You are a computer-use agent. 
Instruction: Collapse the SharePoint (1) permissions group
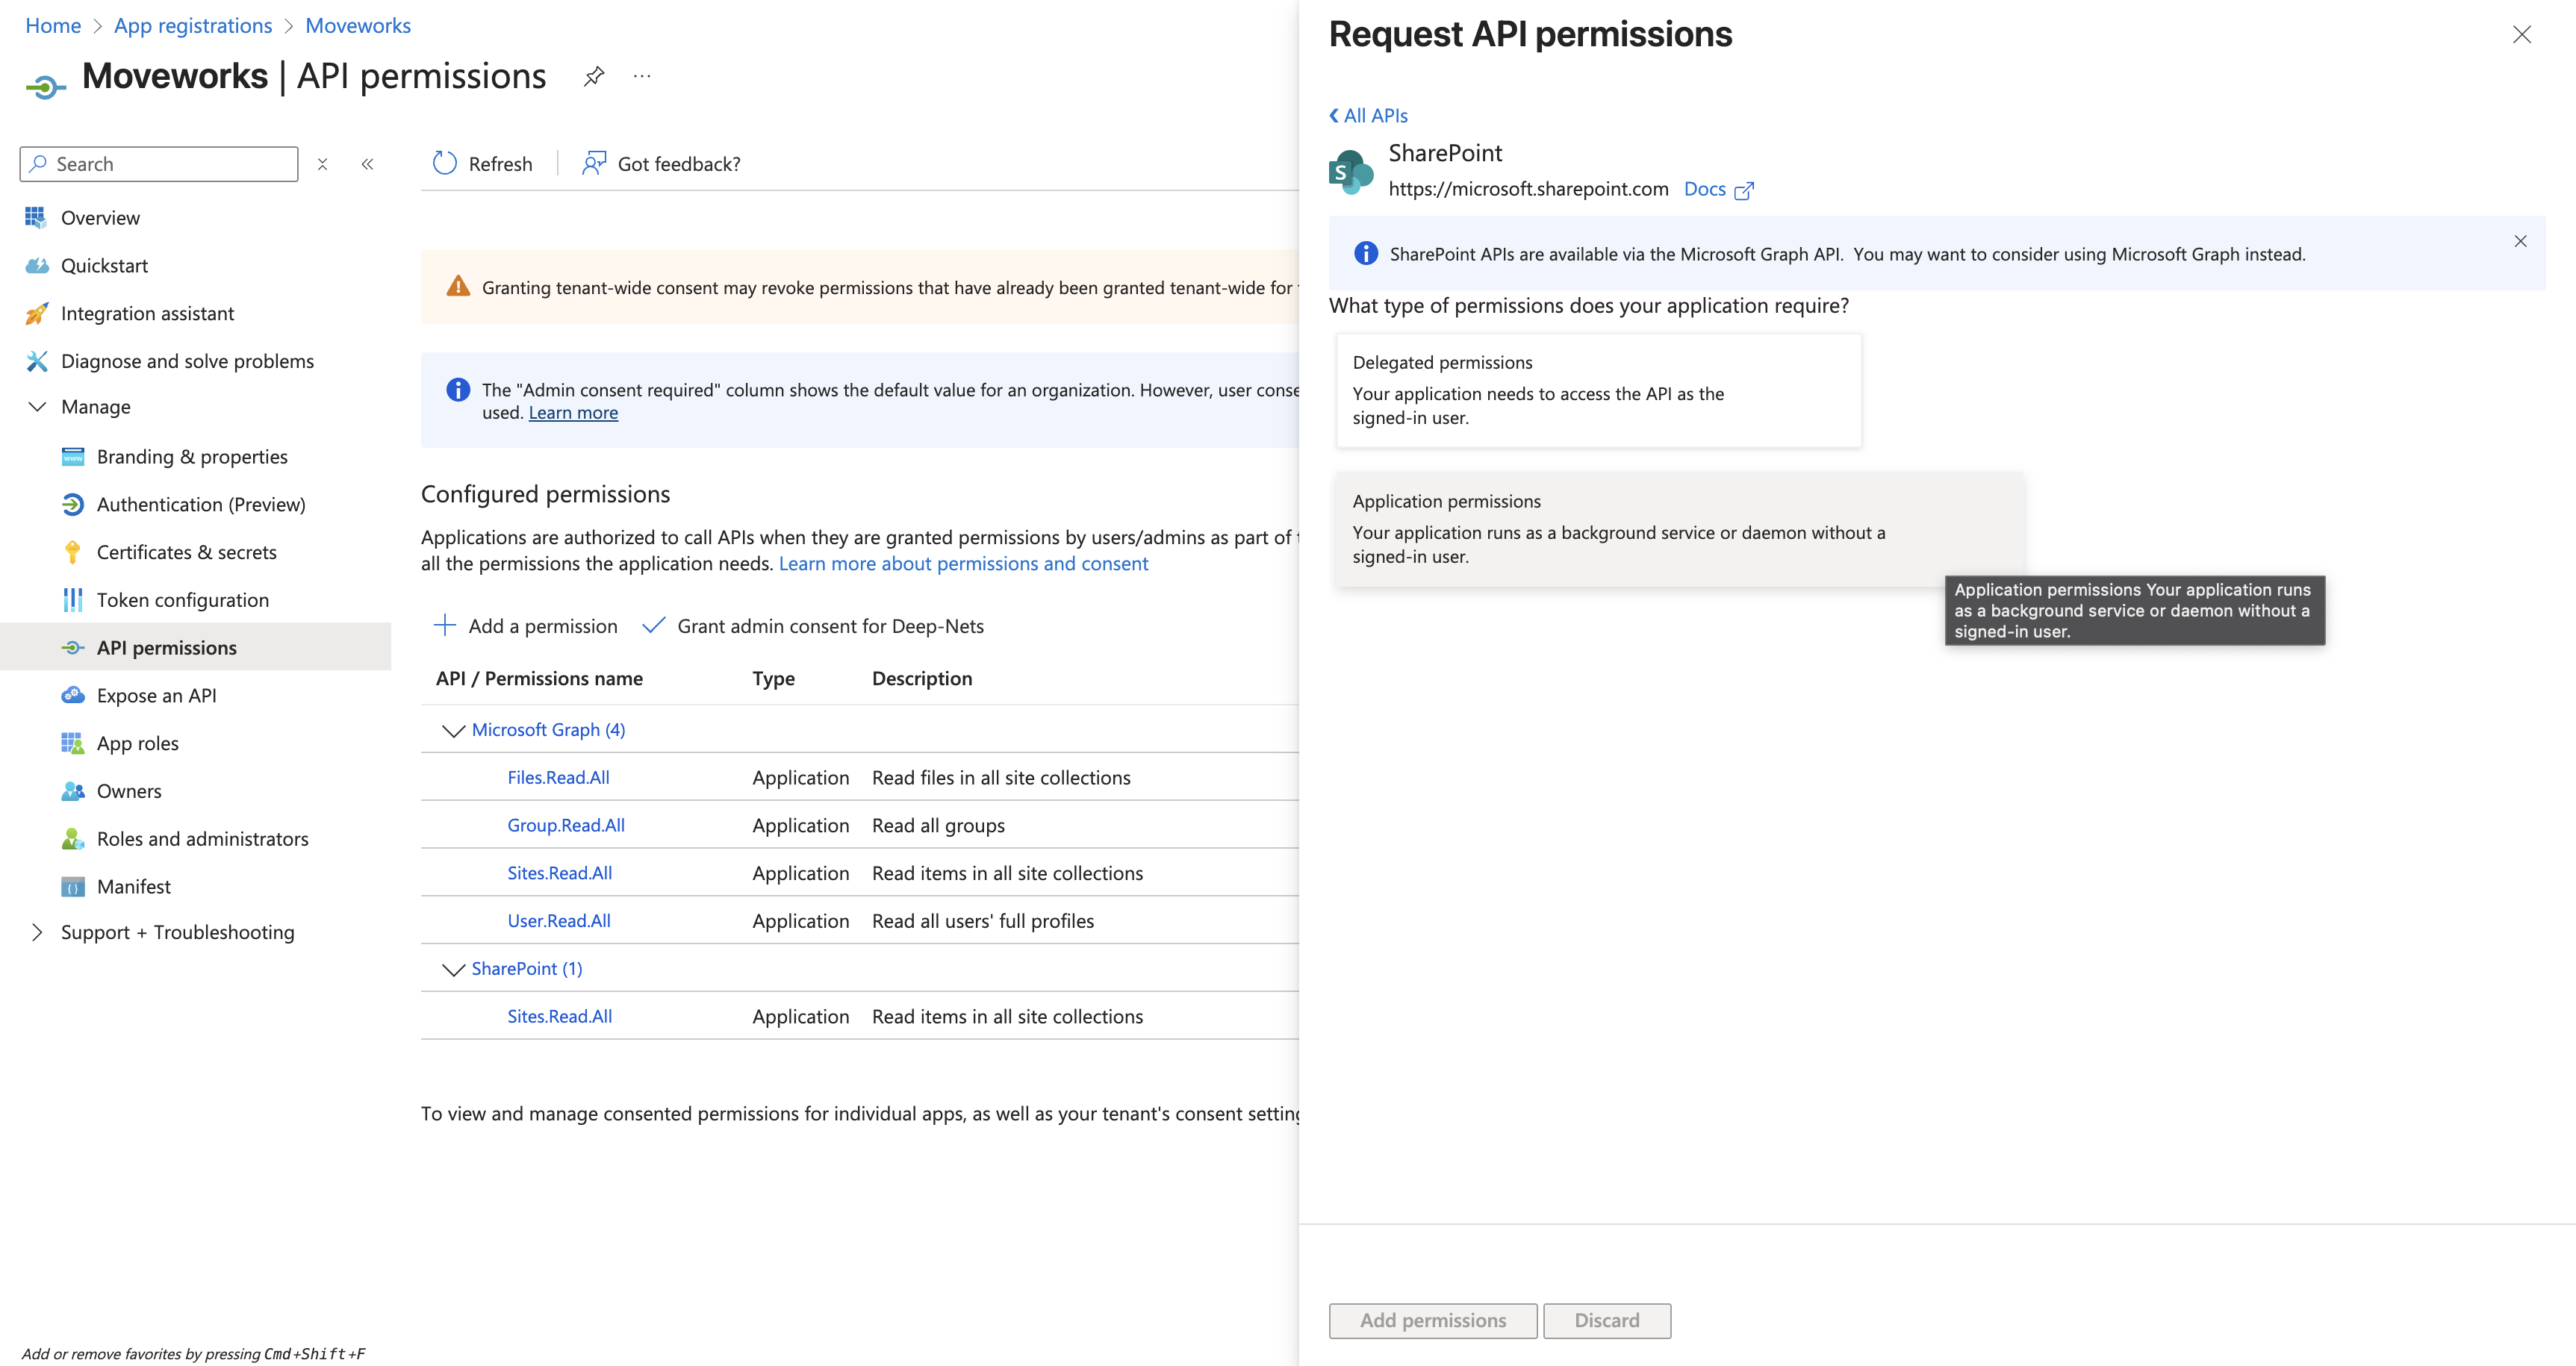[x=453, y=969]
